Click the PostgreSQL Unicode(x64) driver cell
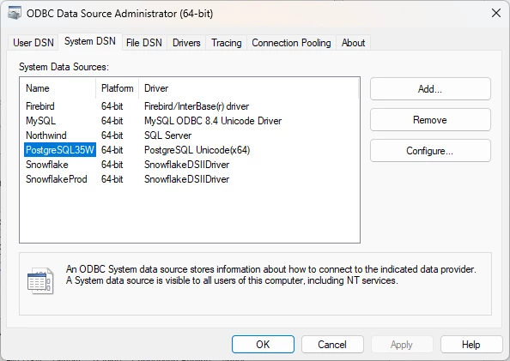 click(x=197, y=150)
